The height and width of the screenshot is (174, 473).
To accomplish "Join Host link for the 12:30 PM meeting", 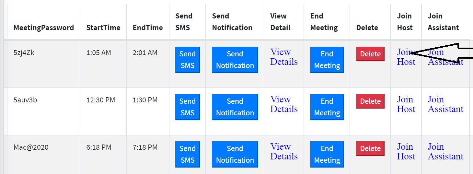I will point(406,104).
